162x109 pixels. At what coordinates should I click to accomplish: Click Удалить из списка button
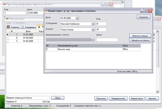click(x=140, y=40)
